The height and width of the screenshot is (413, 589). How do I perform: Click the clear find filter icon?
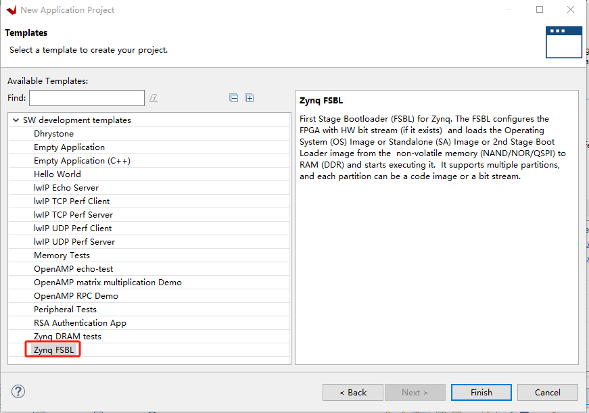click(154, 98)
